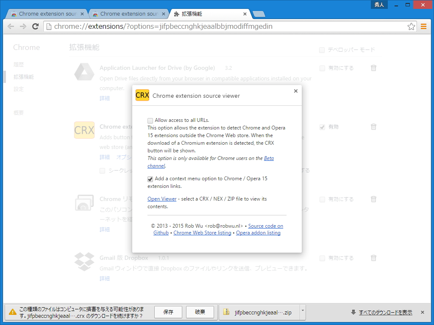Click the Open Viewer link
The height and width of the screenshot is (325, 434).
tap(161, 198)
